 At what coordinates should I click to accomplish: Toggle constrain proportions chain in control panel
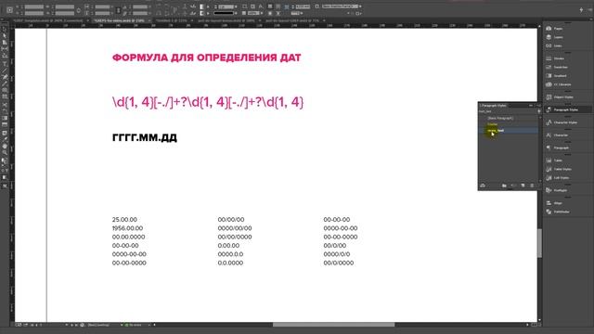118,10
